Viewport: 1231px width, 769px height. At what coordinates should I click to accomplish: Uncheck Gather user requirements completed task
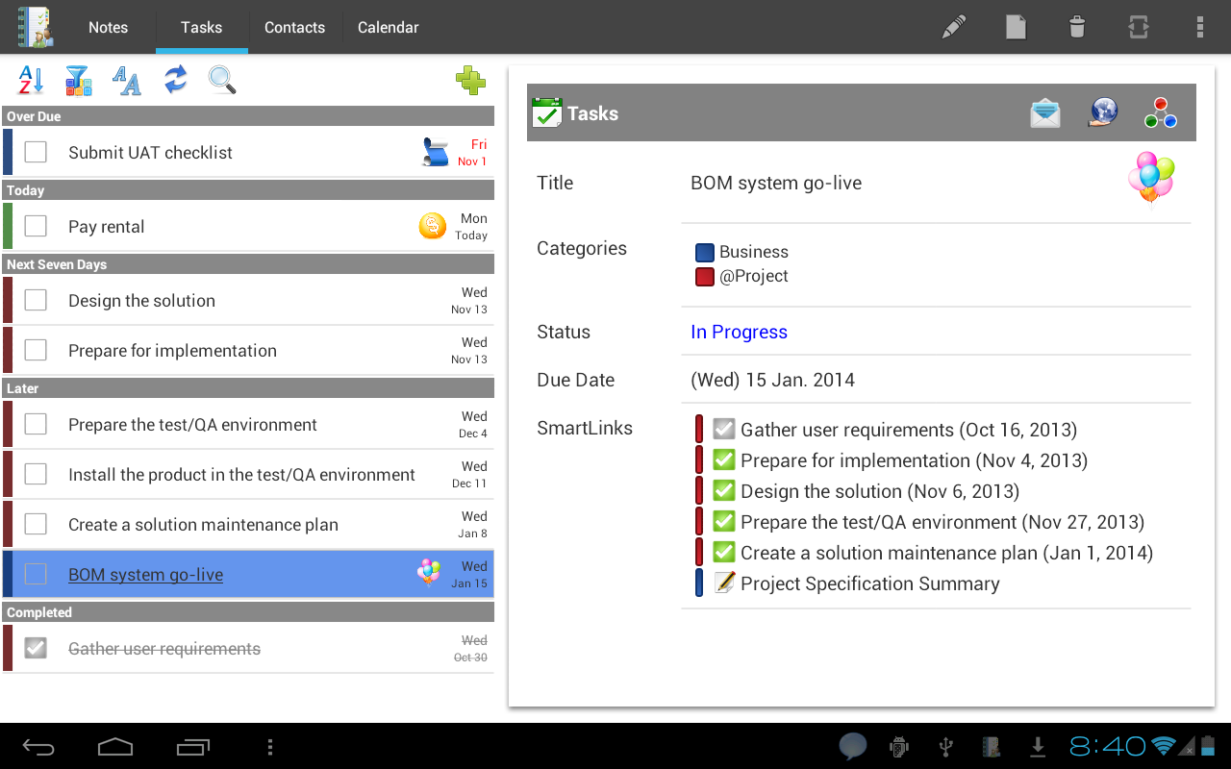pyautogui.click(x=36, y=648)
